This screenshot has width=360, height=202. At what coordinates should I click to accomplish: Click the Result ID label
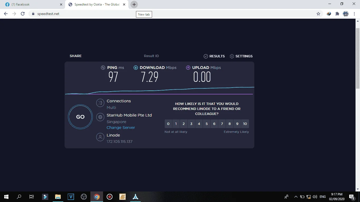[151, 56]
